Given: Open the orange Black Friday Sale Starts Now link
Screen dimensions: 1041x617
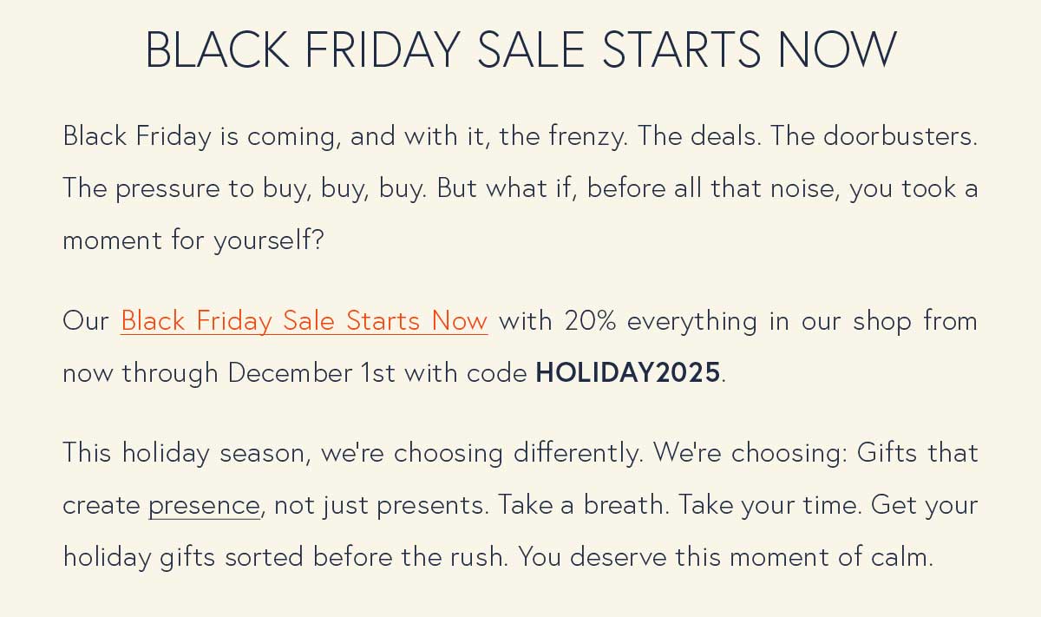Looking at the screenshot, I should tap(304, 321).
